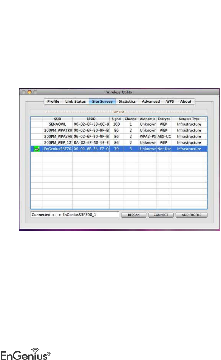Select the EnGenius53F70 network SSID
This screenshot has width=221, height=360.
coord(58,149)
